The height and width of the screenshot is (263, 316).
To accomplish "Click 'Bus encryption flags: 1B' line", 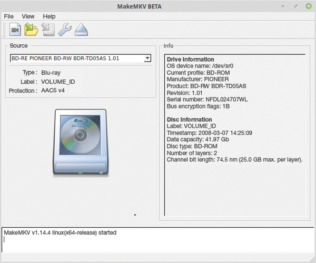I will (x=198, y=106).
